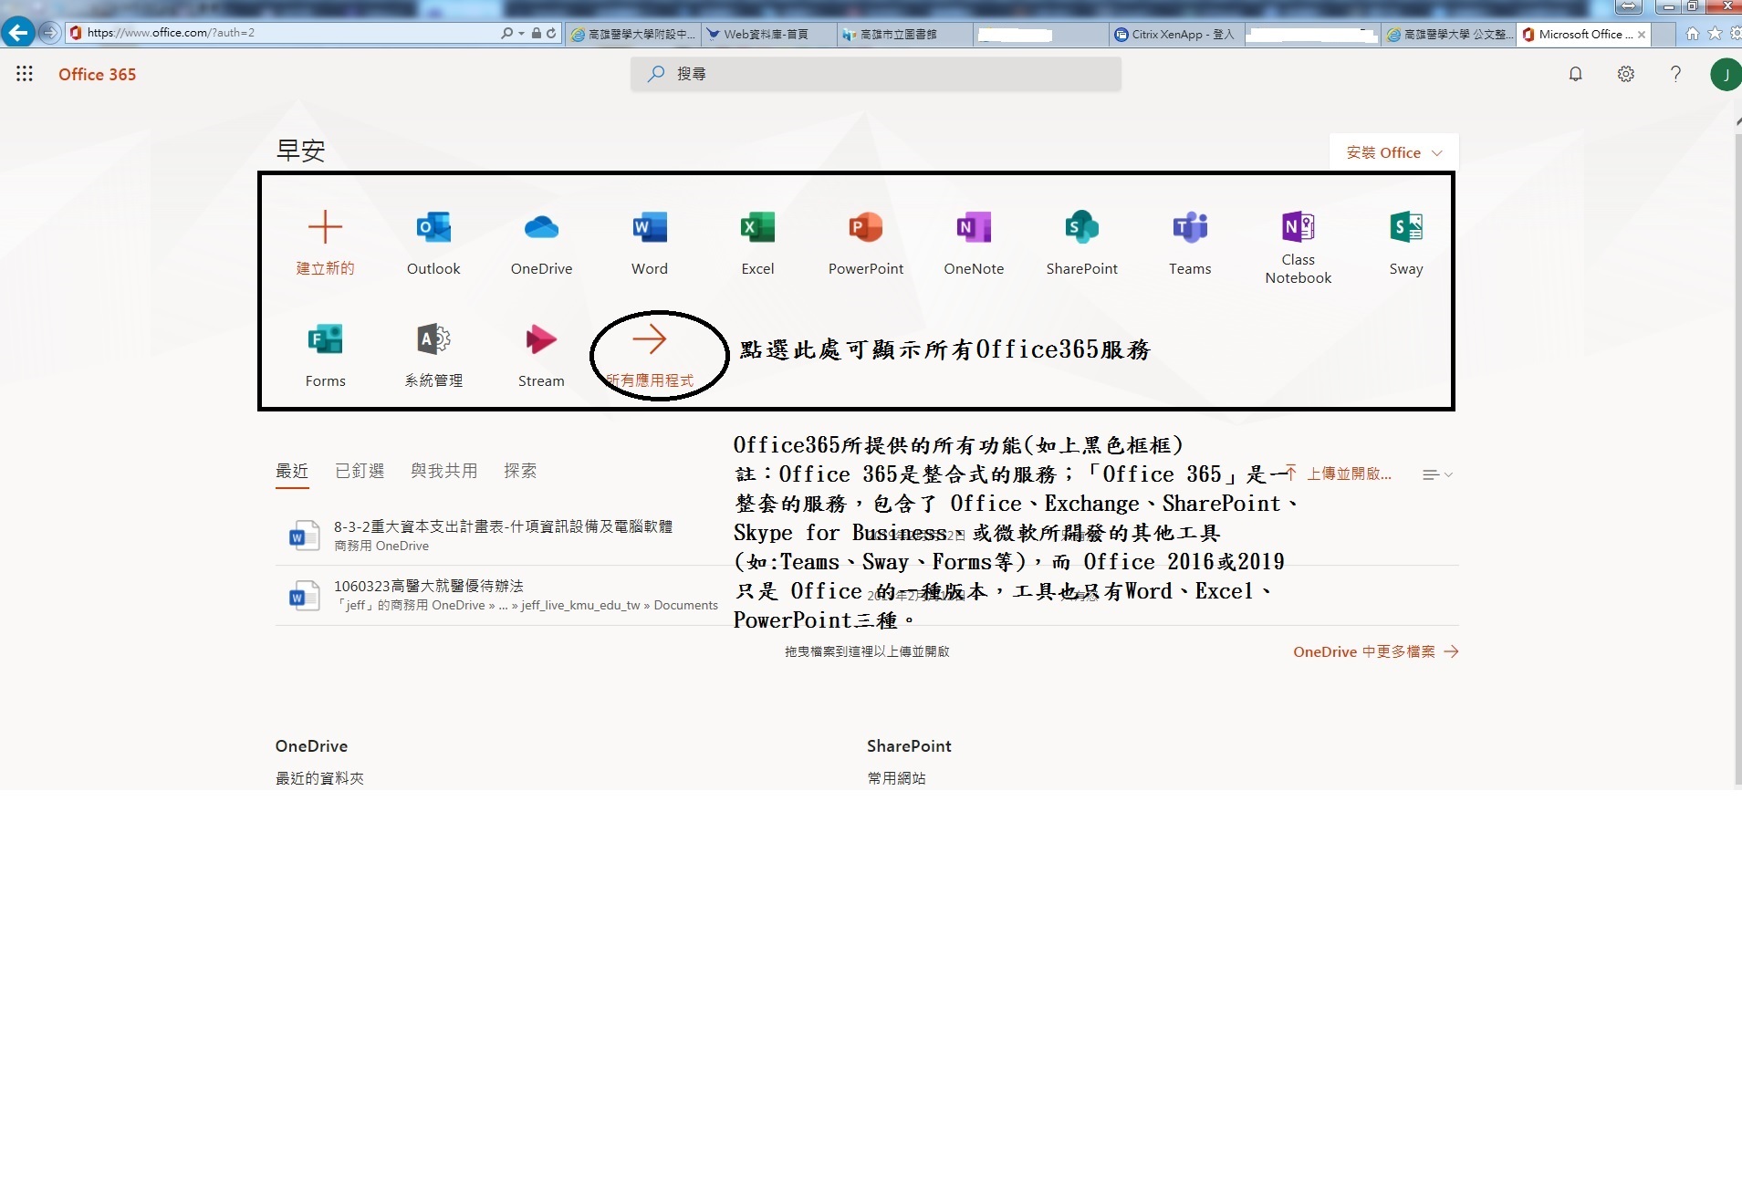Viewport: 1742px width, 1197px height.
Task: Select the 與我共用 tab
Action: coord(443,471)
